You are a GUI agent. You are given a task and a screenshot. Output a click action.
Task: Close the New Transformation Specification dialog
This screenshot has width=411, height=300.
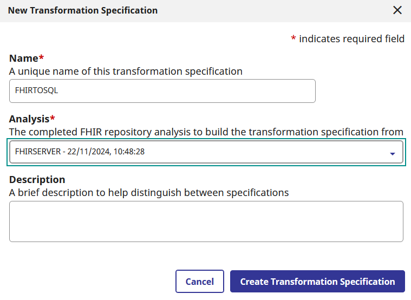pos(397,10)
